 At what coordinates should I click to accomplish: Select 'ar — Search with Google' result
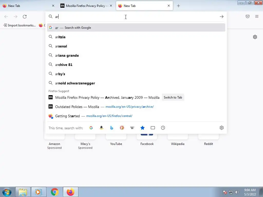point(136,28)
